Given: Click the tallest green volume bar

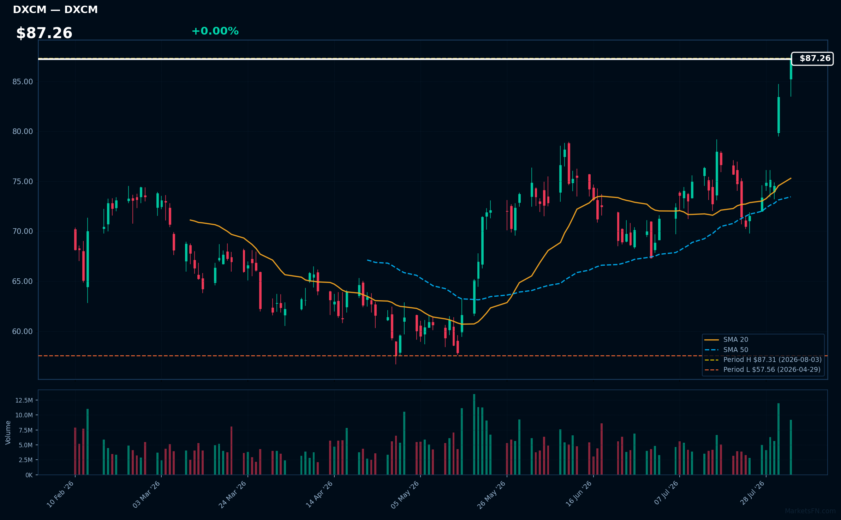Looking at the screenshot, I should [474, 434].
